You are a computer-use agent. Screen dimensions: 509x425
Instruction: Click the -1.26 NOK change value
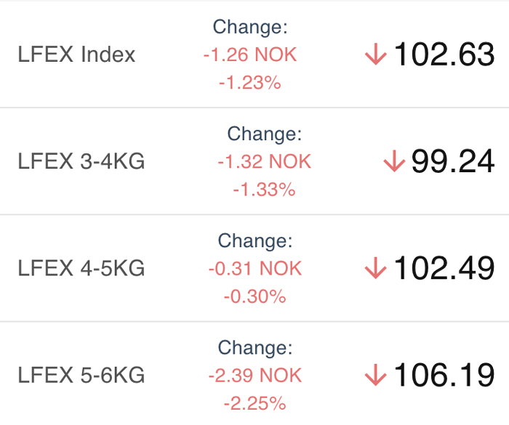click(250, 54)
